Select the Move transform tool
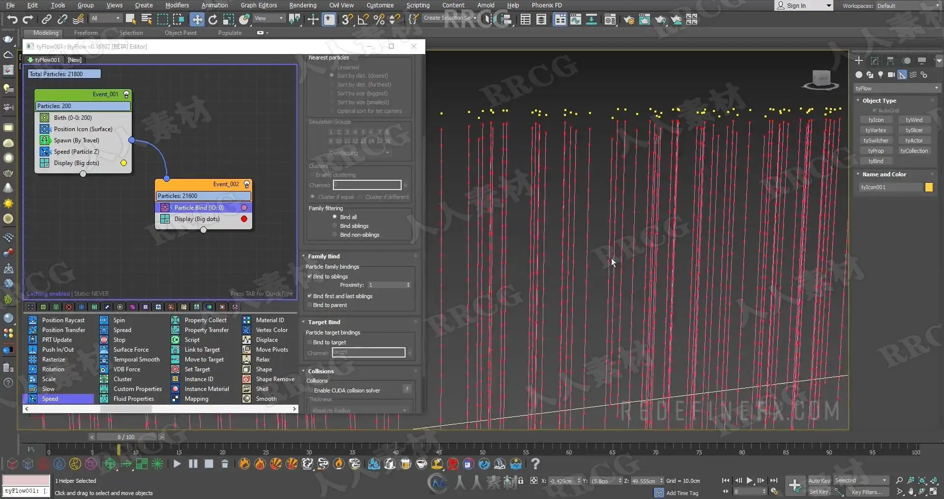This screenshot has width=944, height=499. tap(197, 20)
